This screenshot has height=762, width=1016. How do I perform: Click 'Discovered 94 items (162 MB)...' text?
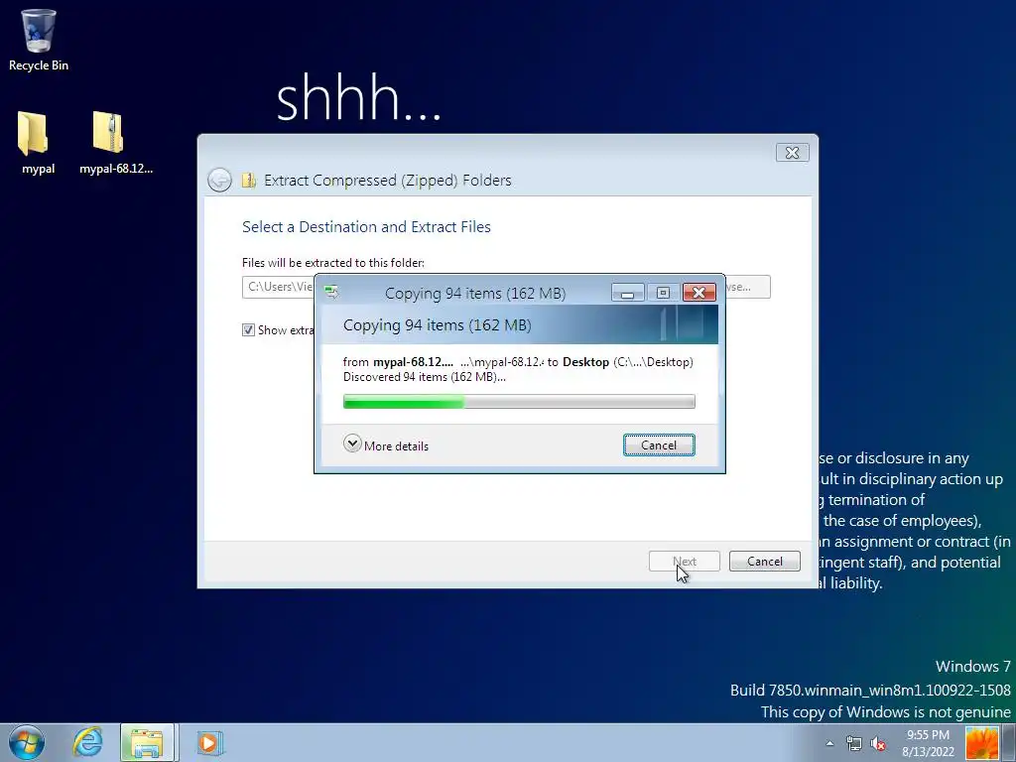425,377
